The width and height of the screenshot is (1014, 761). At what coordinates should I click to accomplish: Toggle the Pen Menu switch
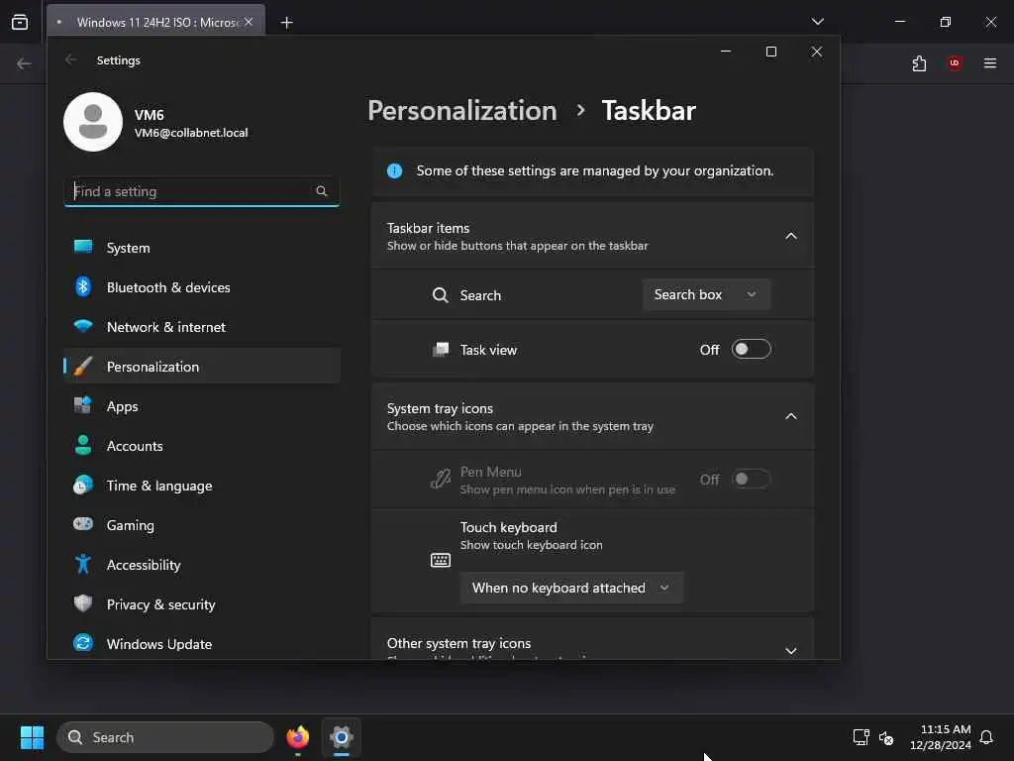tap(752, 480)
